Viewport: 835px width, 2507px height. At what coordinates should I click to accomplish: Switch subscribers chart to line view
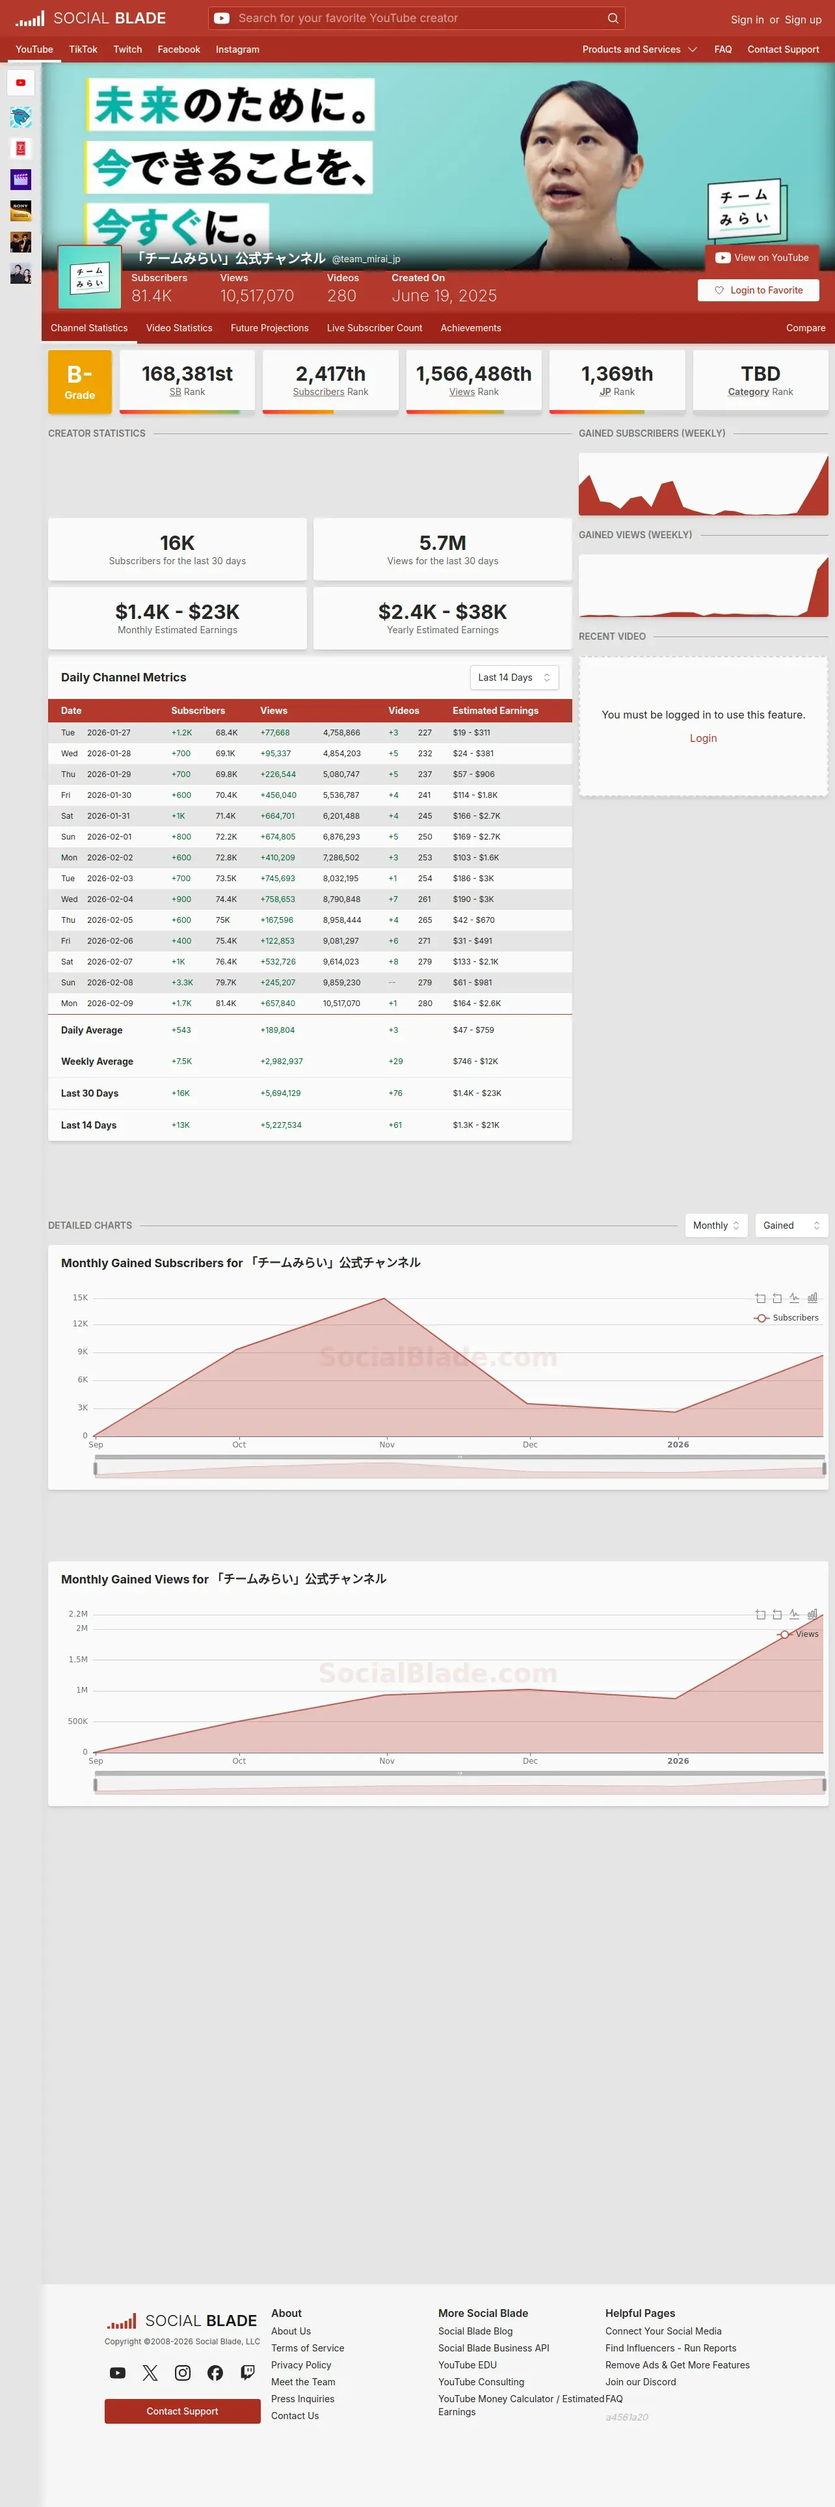[794, 1298]
